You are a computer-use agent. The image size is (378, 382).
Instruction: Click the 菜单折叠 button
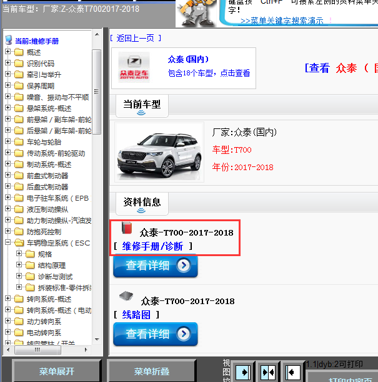(x=152, y=371)
